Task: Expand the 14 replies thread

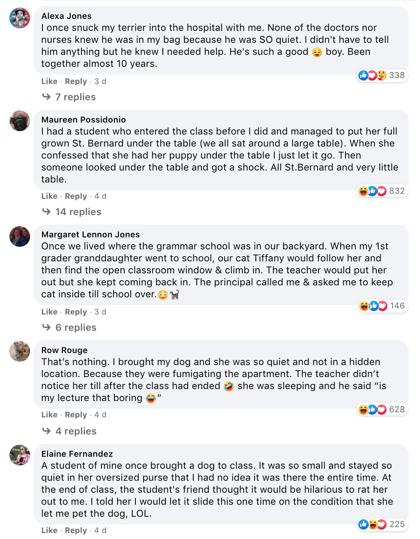Action: pyautogui.click(x=78, y=212)
